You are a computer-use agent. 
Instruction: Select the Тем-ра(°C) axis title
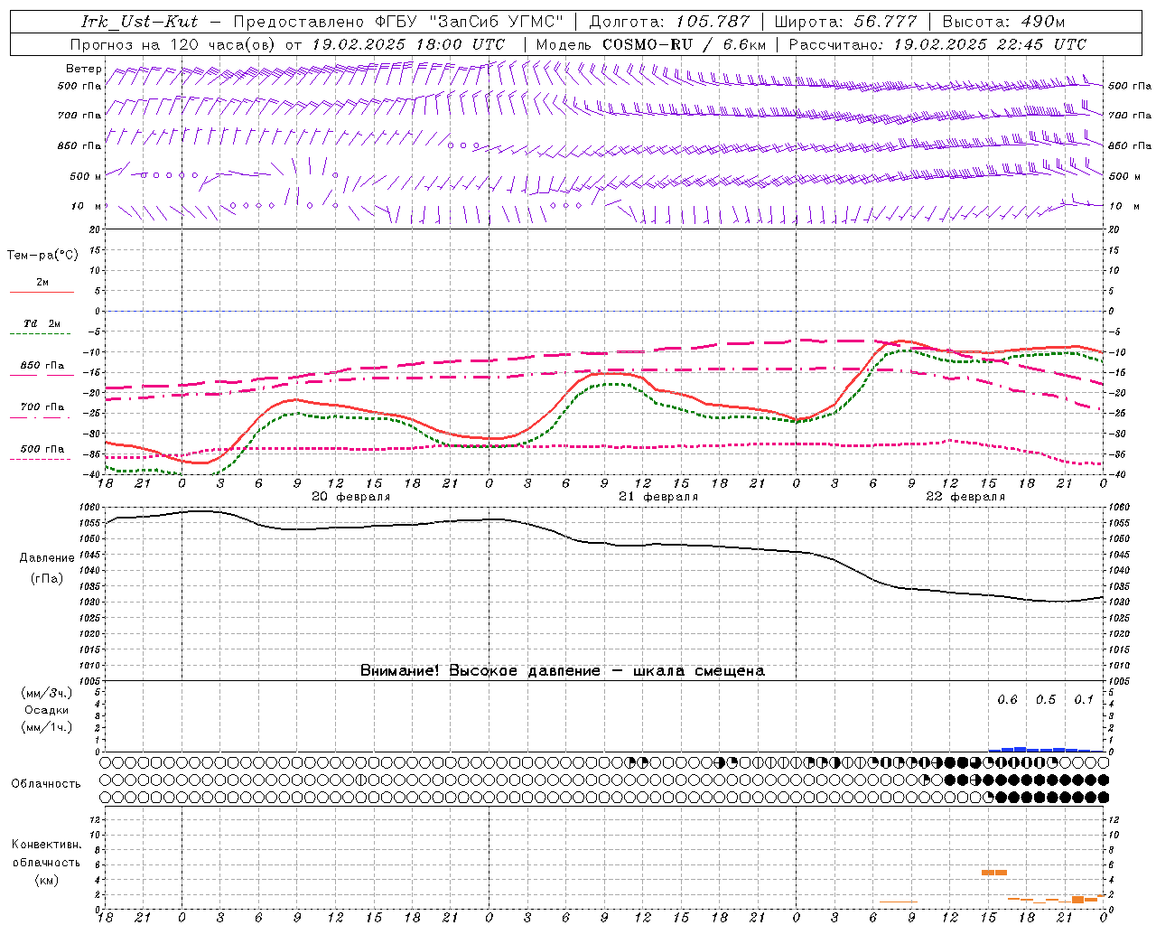point(42,256)
